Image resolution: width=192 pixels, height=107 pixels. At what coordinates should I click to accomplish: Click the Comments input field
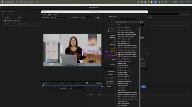pos(142,25)
